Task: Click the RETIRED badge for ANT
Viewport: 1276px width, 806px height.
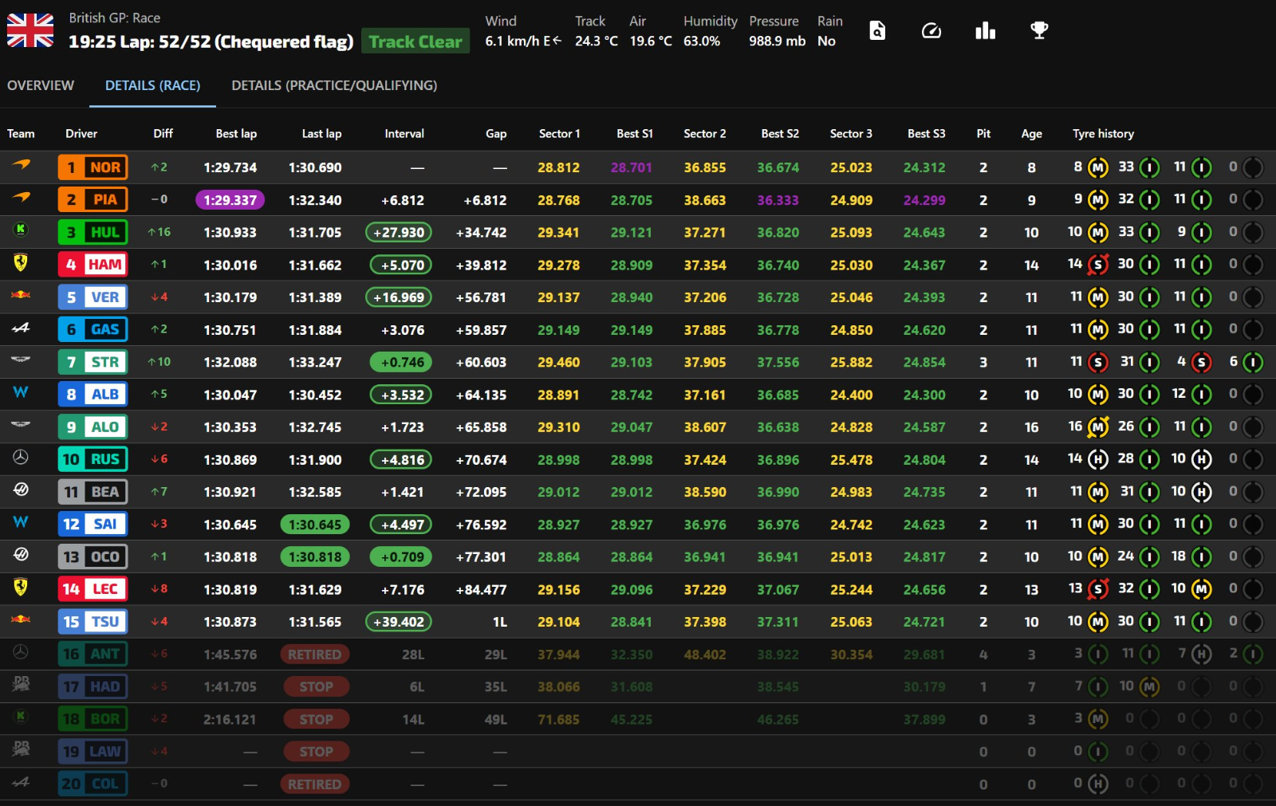Action: (314, 655)
